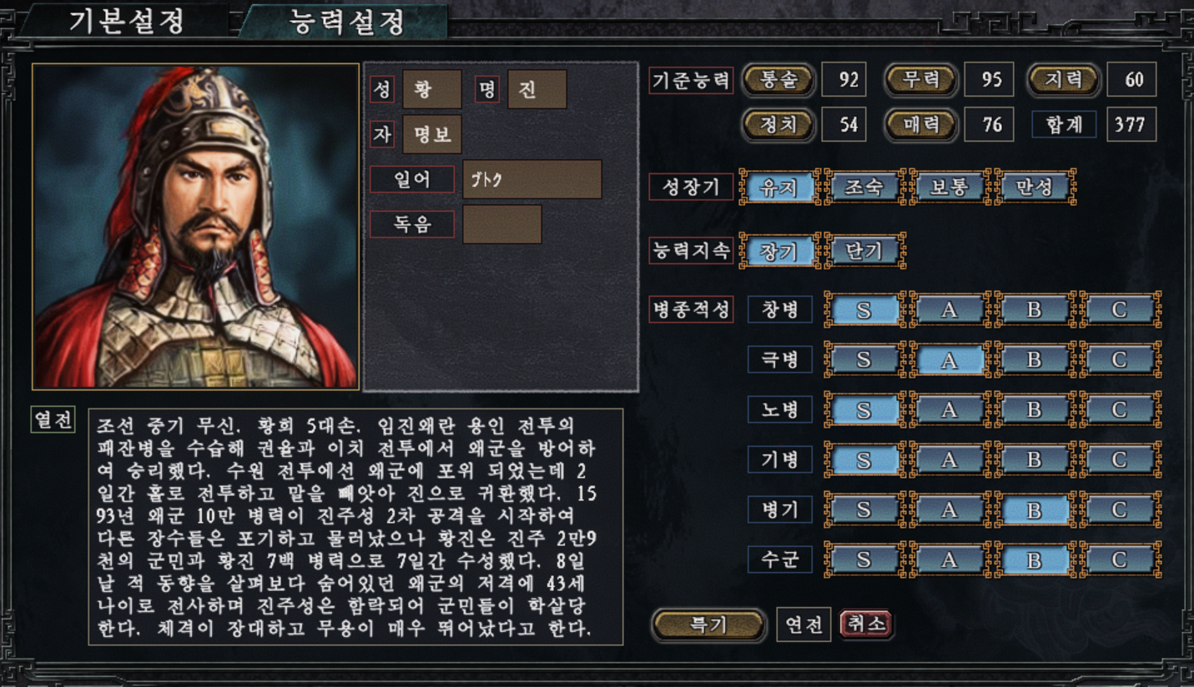Set 창병 aptitude to B

pos(1035,309)
